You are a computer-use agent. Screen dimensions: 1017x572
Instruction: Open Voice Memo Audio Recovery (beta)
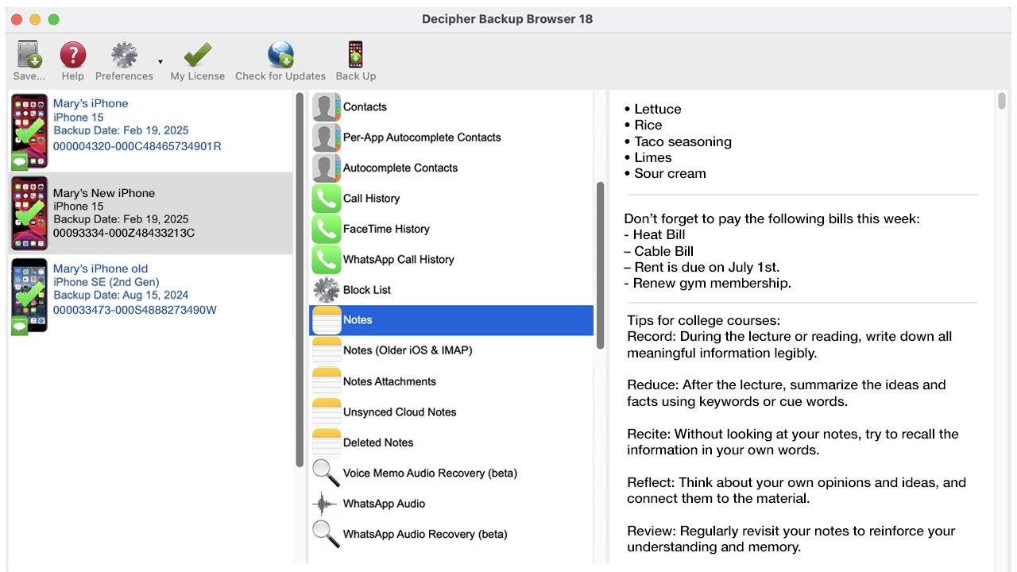[x=430, y=473]
